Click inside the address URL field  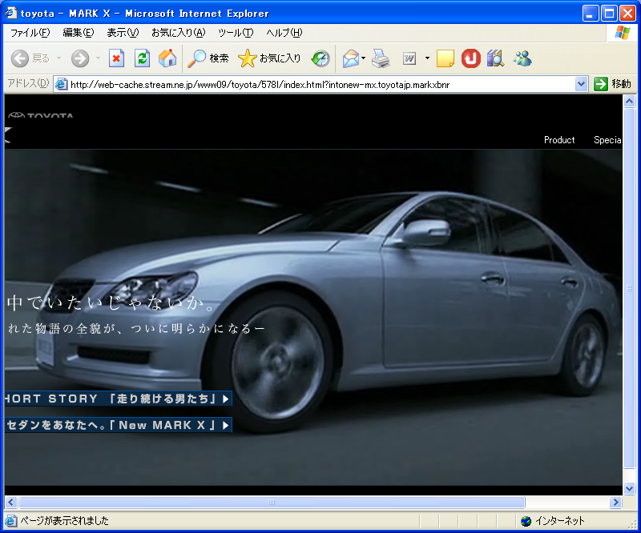[320, 84]
